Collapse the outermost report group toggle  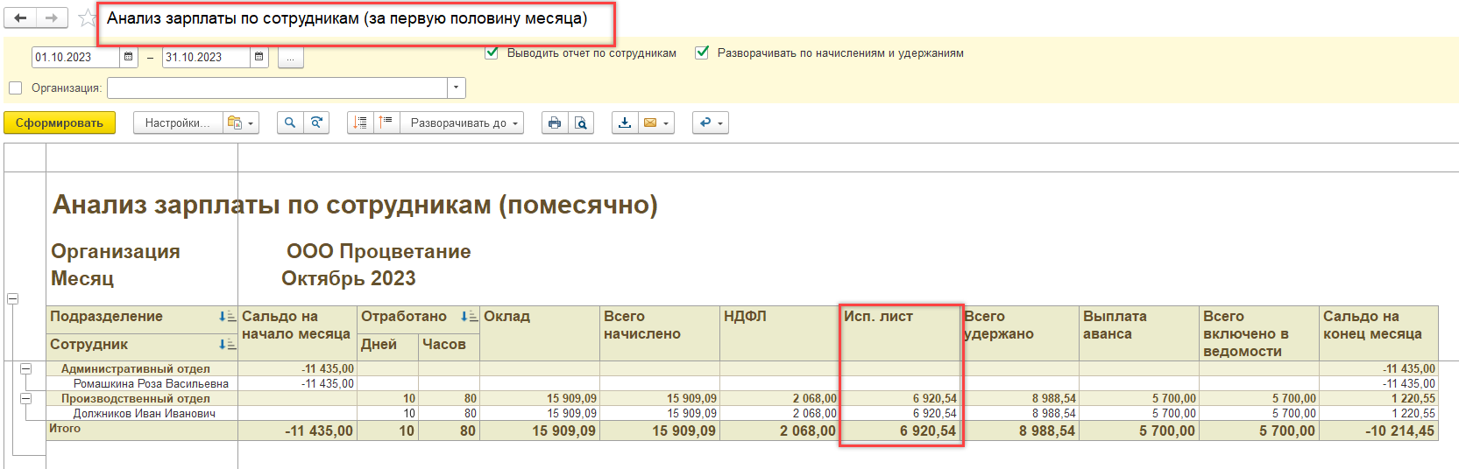pos(13,299)
